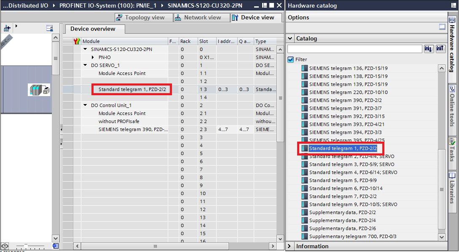Click the Standard telegram 7 module icon in catalog
Screen dimensions: 459x252
coord(305,196)
